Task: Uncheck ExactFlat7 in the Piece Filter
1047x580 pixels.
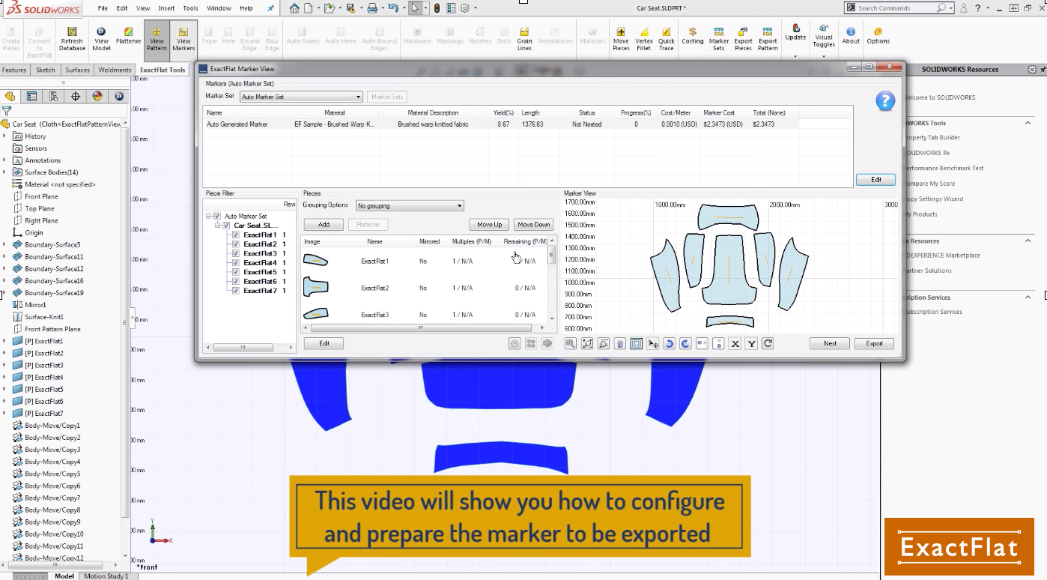Action: [236, 291]
